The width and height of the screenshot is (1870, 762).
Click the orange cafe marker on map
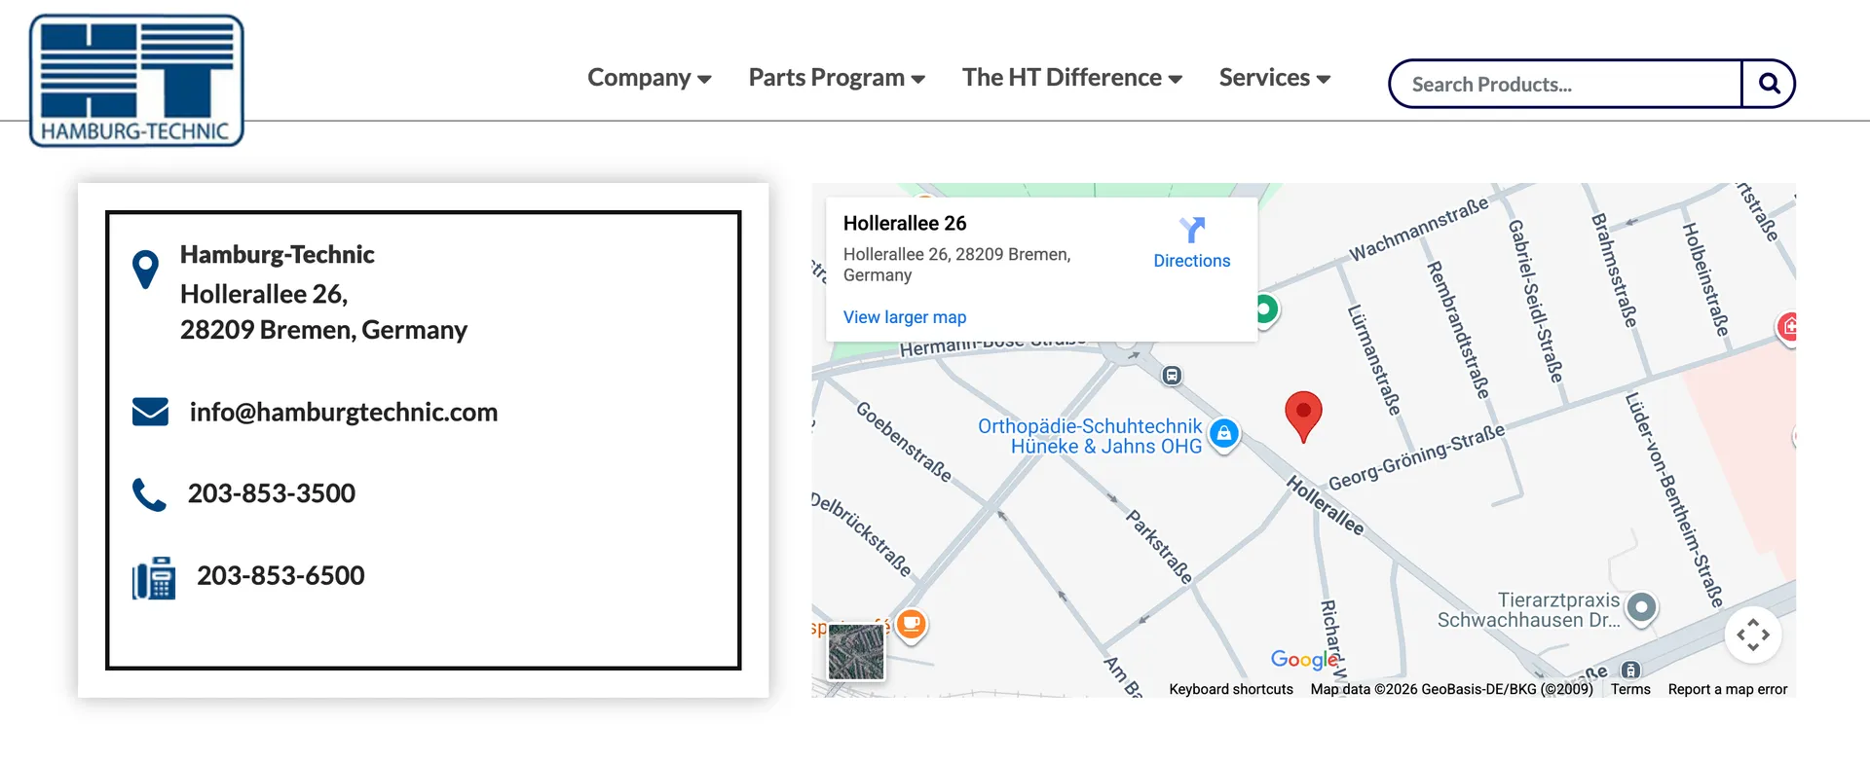912,623
